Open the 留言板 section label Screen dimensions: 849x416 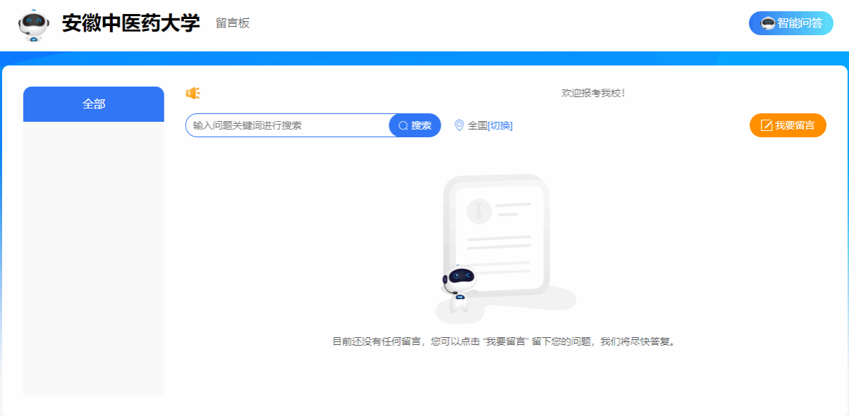233,23
